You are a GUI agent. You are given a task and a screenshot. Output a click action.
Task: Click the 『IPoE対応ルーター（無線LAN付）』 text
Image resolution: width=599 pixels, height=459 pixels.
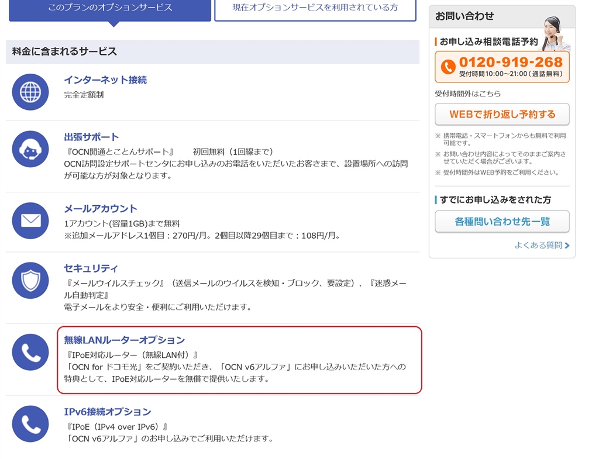(x=132, y=355)
